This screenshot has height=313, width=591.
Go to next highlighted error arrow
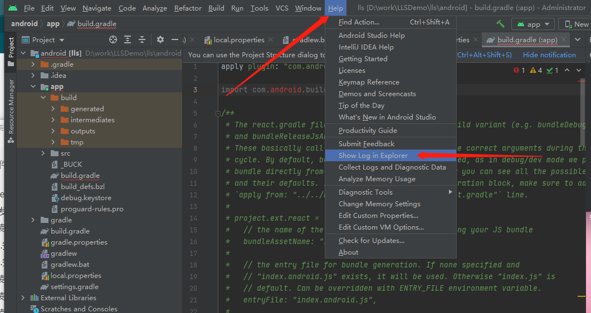coord(579,71)
